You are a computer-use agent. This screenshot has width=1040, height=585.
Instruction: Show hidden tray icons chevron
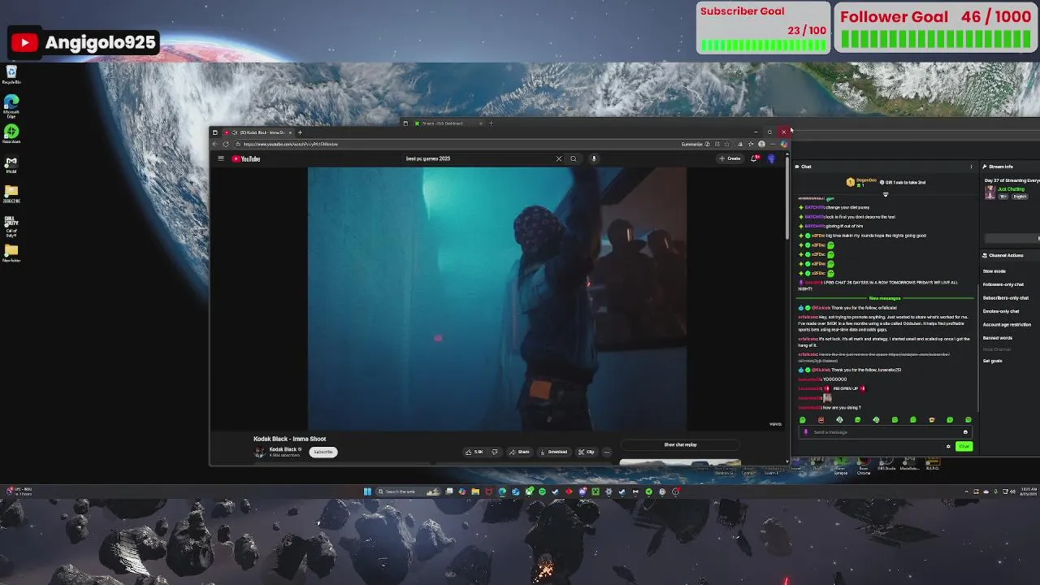coord(966,492)
